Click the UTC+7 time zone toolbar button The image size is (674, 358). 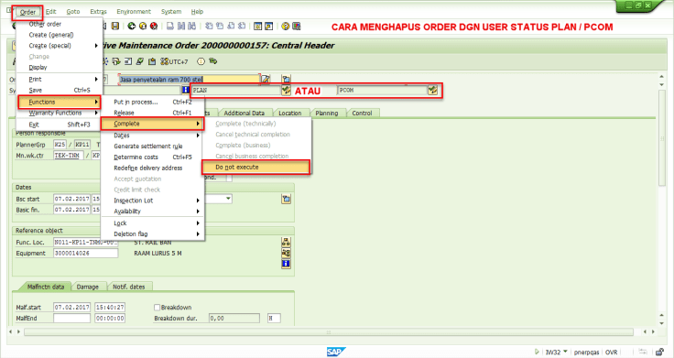point(174,61)
